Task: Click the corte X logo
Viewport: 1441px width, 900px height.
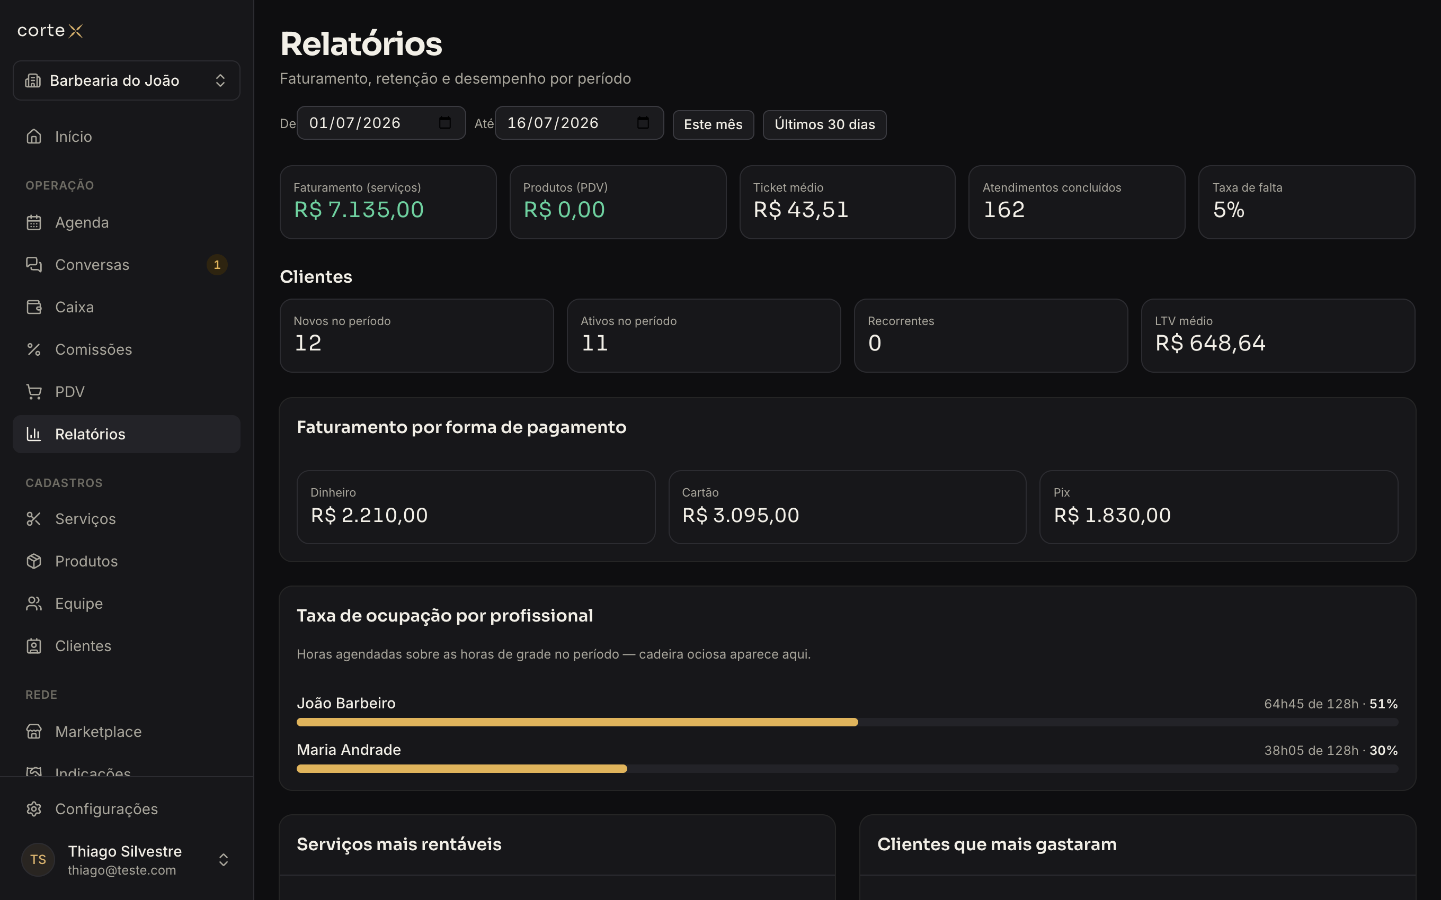Action: 50,30
